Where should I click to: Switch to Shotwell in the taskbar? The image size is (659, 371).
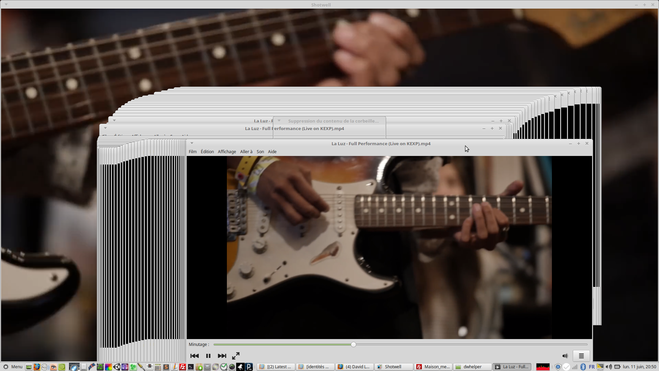point(393,367)
